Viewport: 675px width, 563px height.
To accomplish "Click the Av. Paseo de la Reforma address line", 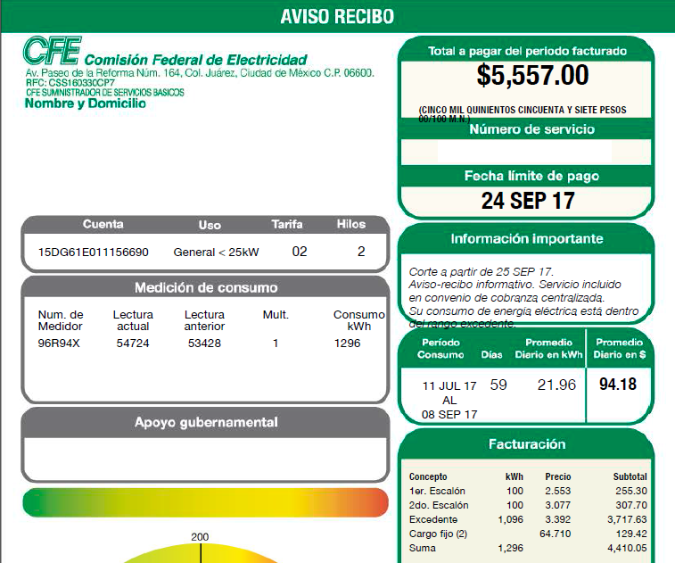I will tap(200, 73).
